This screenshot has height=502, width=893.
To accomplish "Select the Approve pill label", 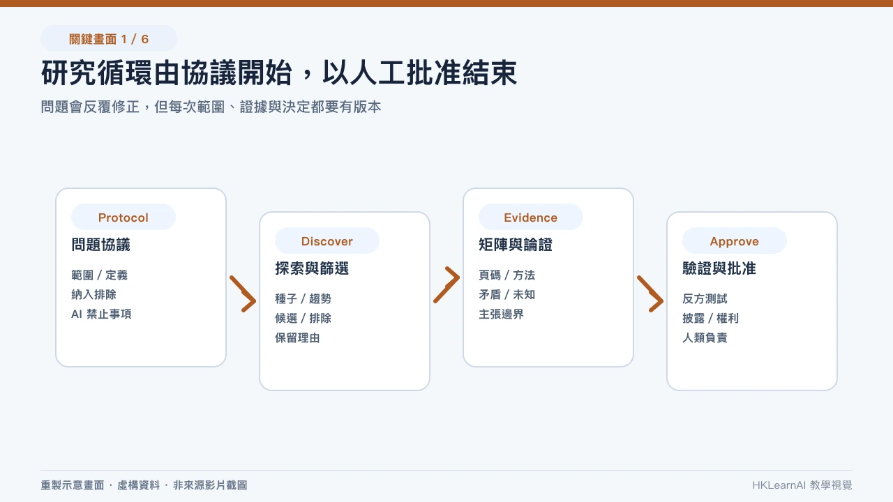I will point(735,241).
